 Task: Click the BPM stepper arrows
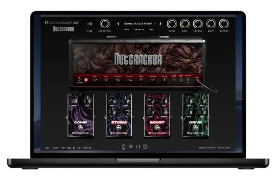(x=74, y=148)
